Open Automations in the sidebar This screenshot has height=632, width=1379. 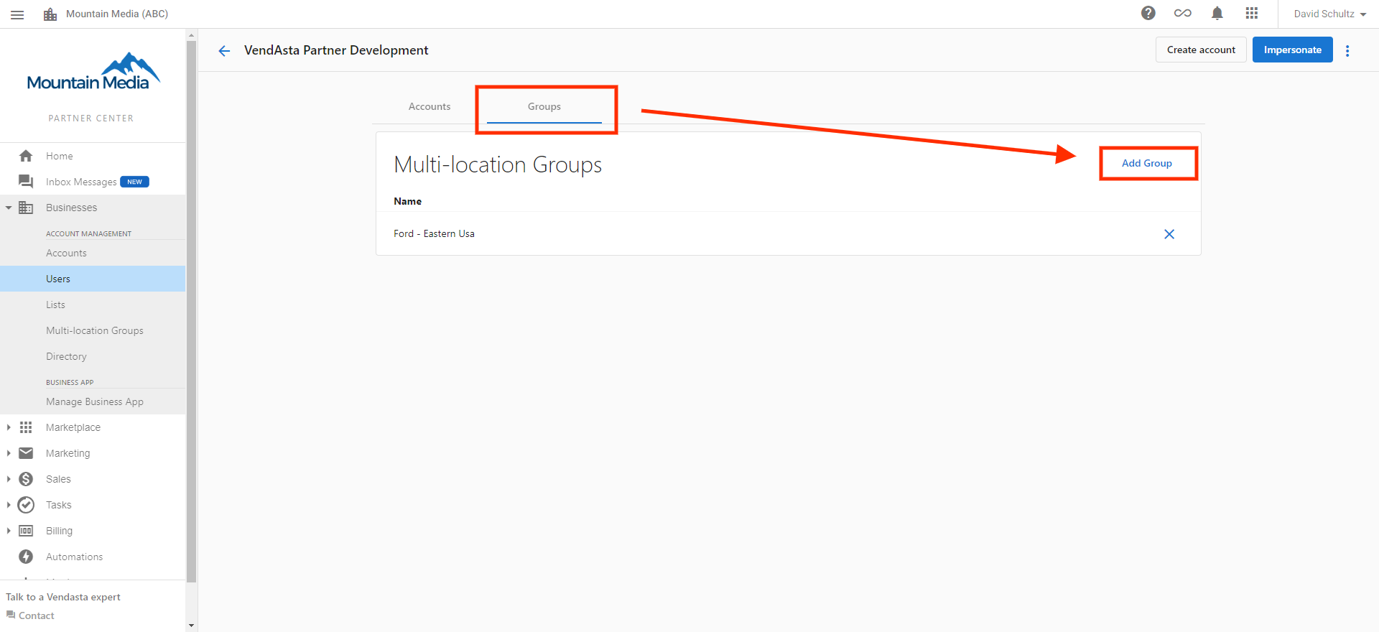[x=75, y=557]
